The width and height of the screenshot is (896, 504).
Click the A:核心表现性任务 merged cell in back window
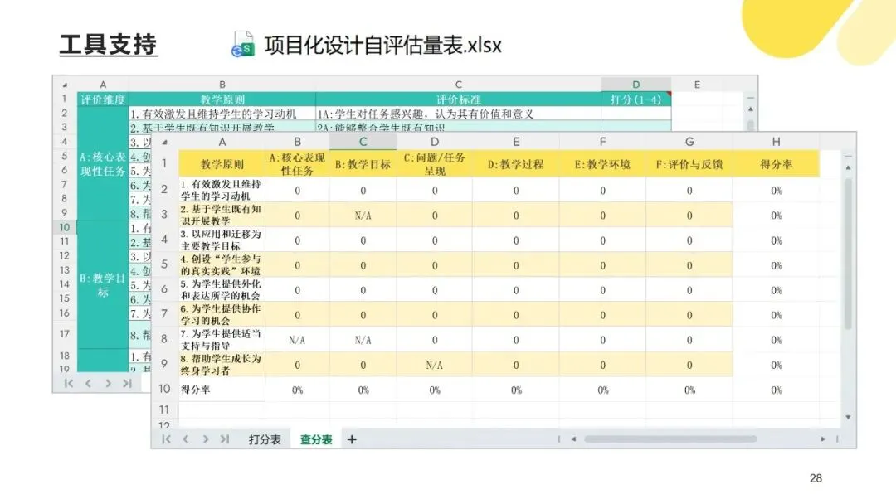pyautogui.click(x=103, y=164)
